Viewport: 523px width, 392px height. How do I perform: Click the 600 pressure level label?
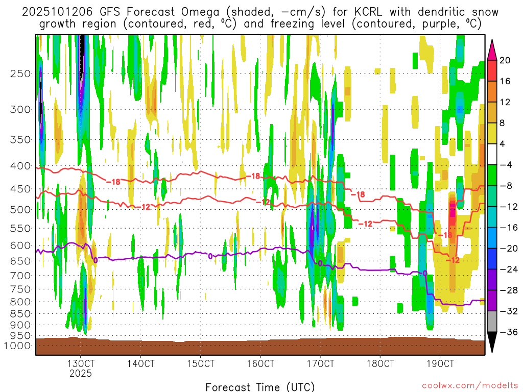pos(20,246)
